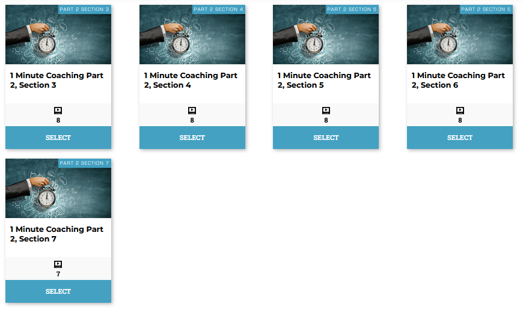Viewport: 523px width, 313px height.
Task: Open the '1 Minute Coaching Part 2, Section 4' title
Action: tap(191, 81)
